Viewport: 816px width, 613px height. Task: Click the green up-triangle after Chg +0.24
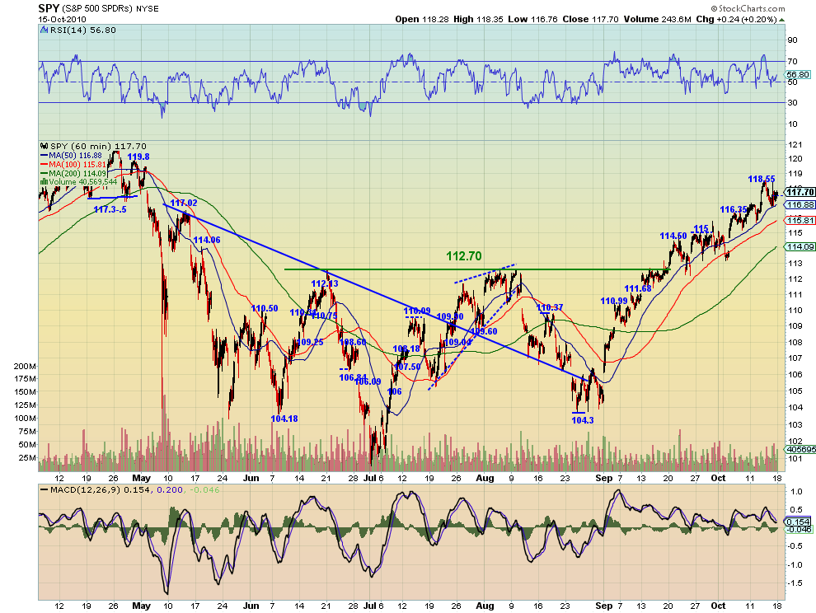click(x=782, y=20)
